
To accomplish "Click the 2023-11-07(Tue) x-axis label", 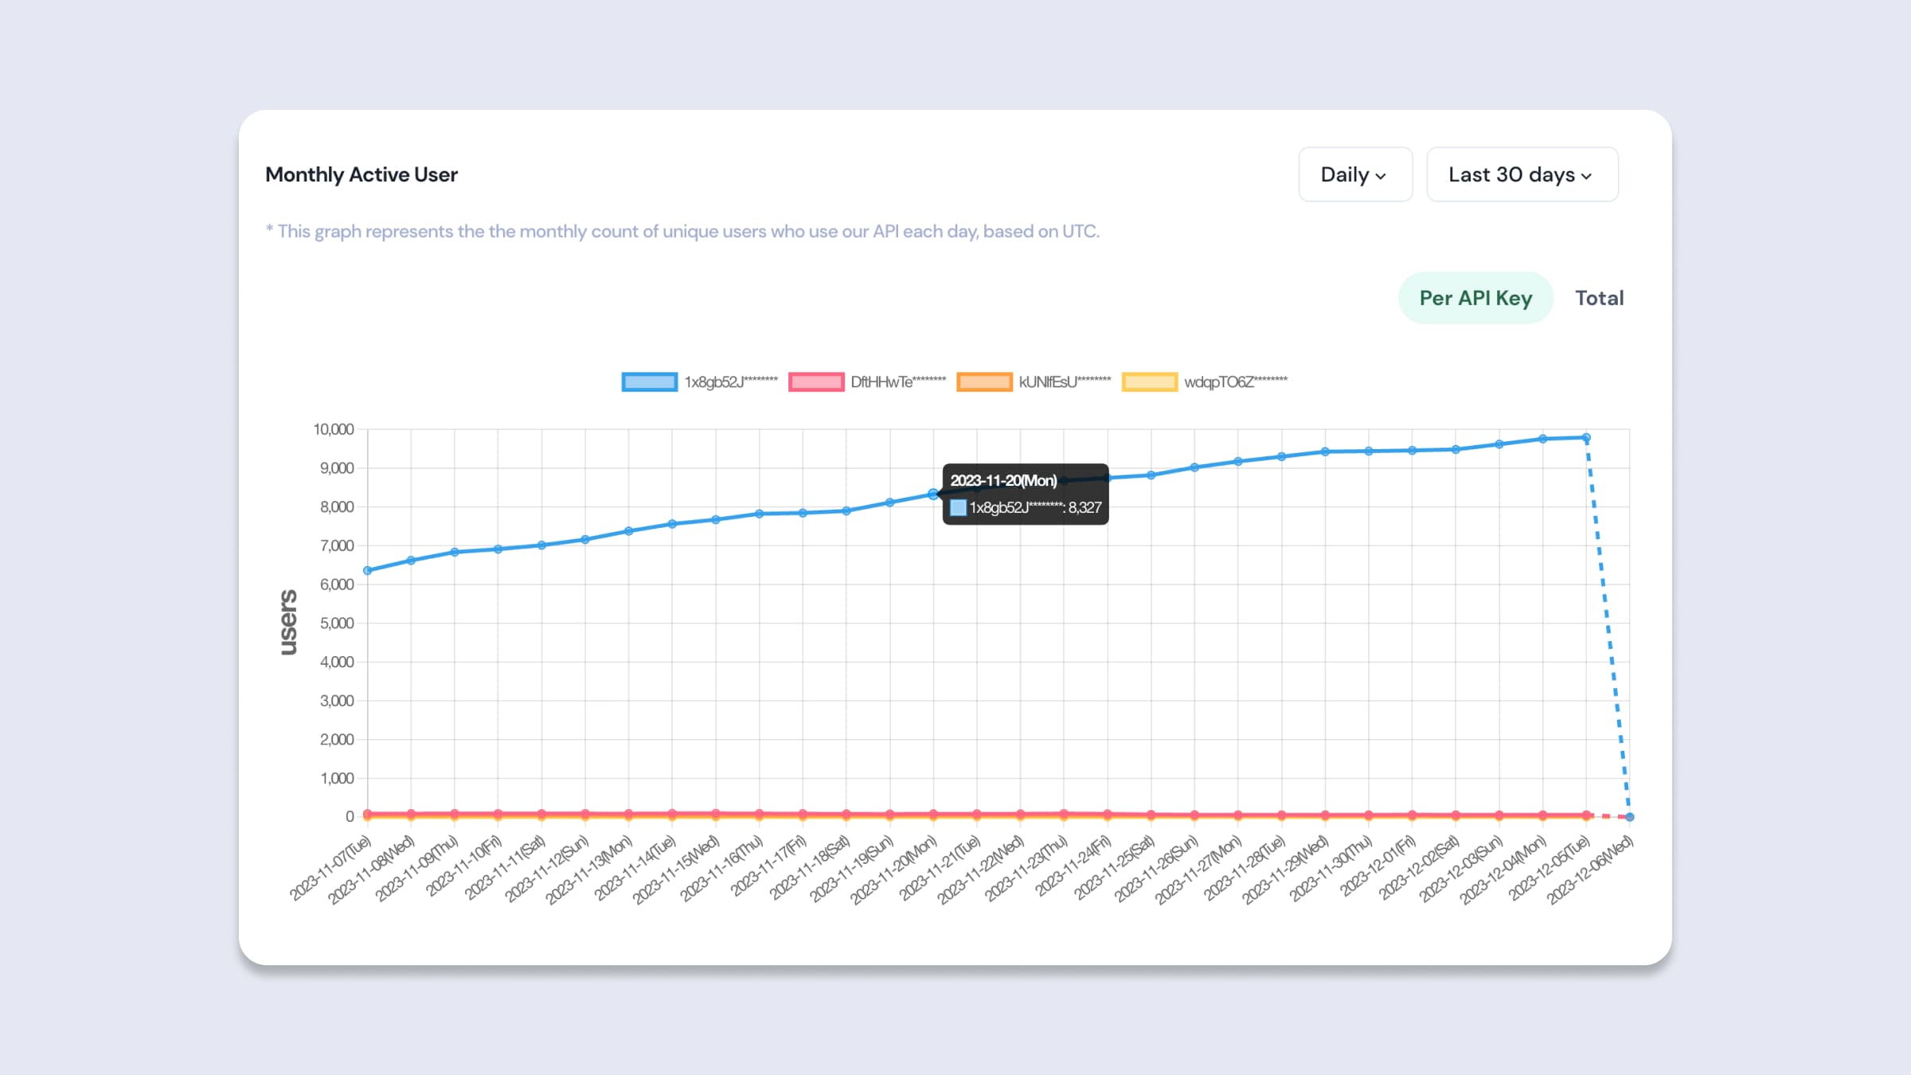I will 330,868.
